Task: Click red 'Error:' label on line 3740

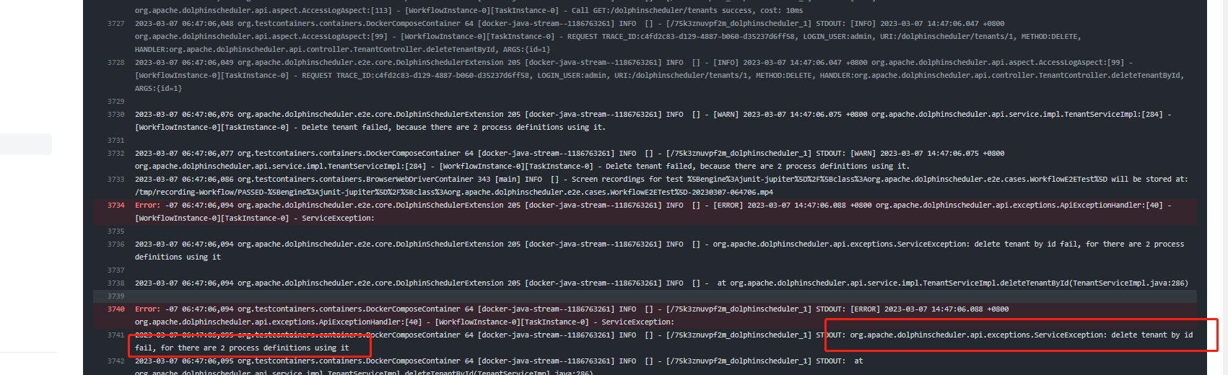Action: pos(147,309)
